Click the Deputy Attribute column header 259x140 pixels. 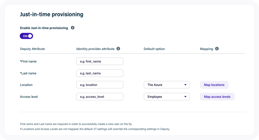[32, 49]
